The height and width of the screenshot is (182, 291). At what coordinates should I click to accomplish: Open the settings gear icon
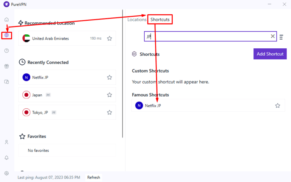coord(6,173)
